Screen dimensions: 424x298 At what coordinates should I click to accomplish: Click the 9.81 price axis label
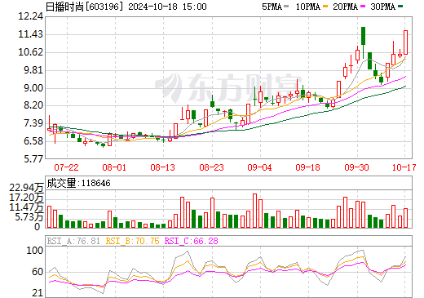point(33,70)
